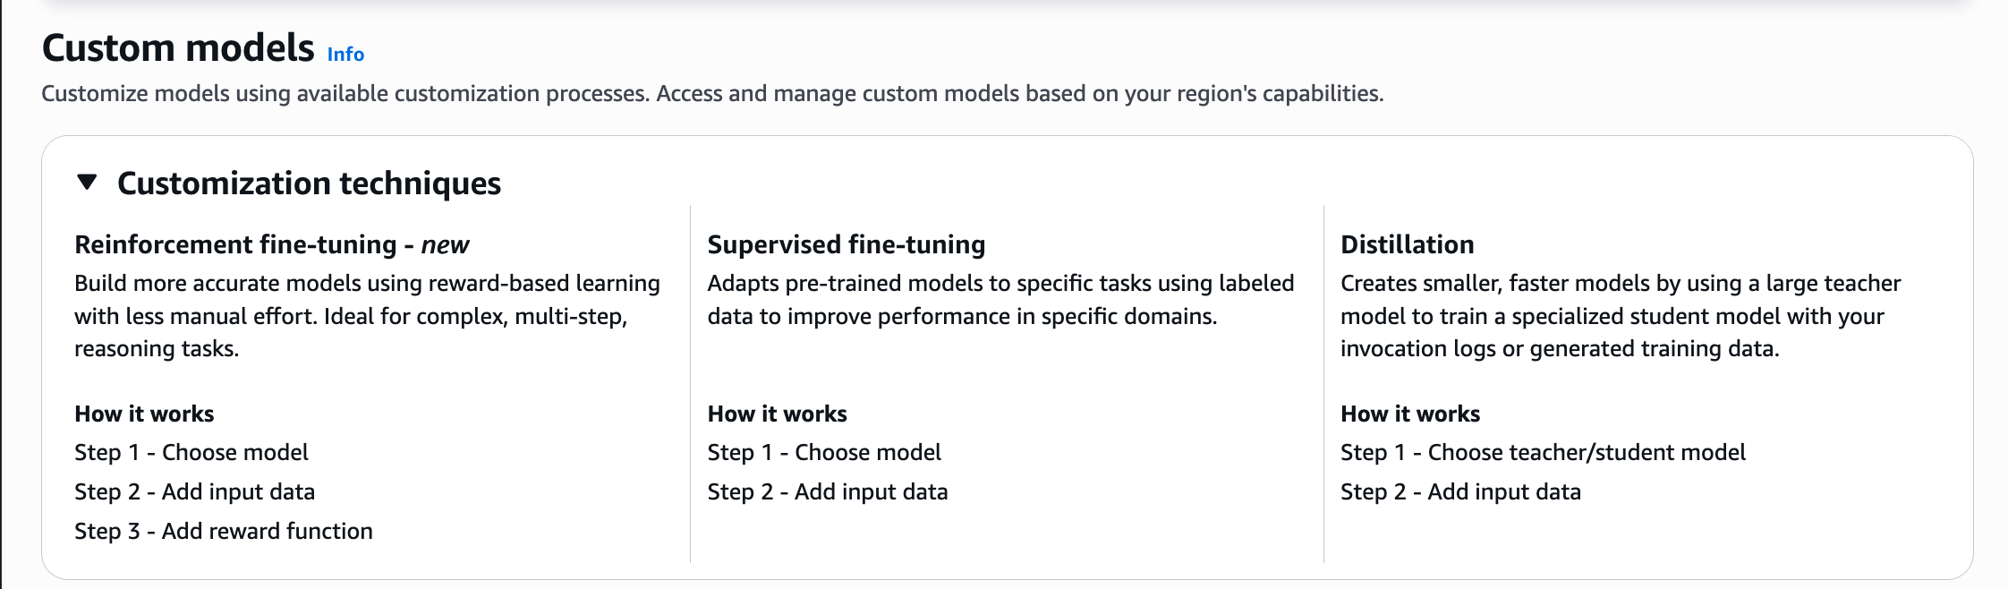Click Step 3 - Add reward function
This screenshot has height=589, width=2008.
click(x=224, y=531)
